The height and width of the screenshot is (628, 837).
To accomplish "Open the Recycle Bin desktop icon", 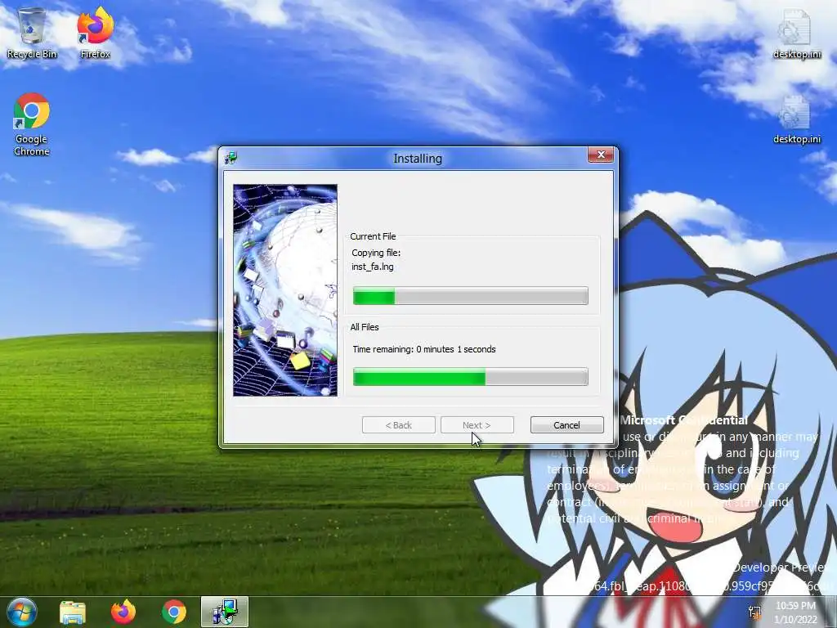I will [x=32, y=33].
